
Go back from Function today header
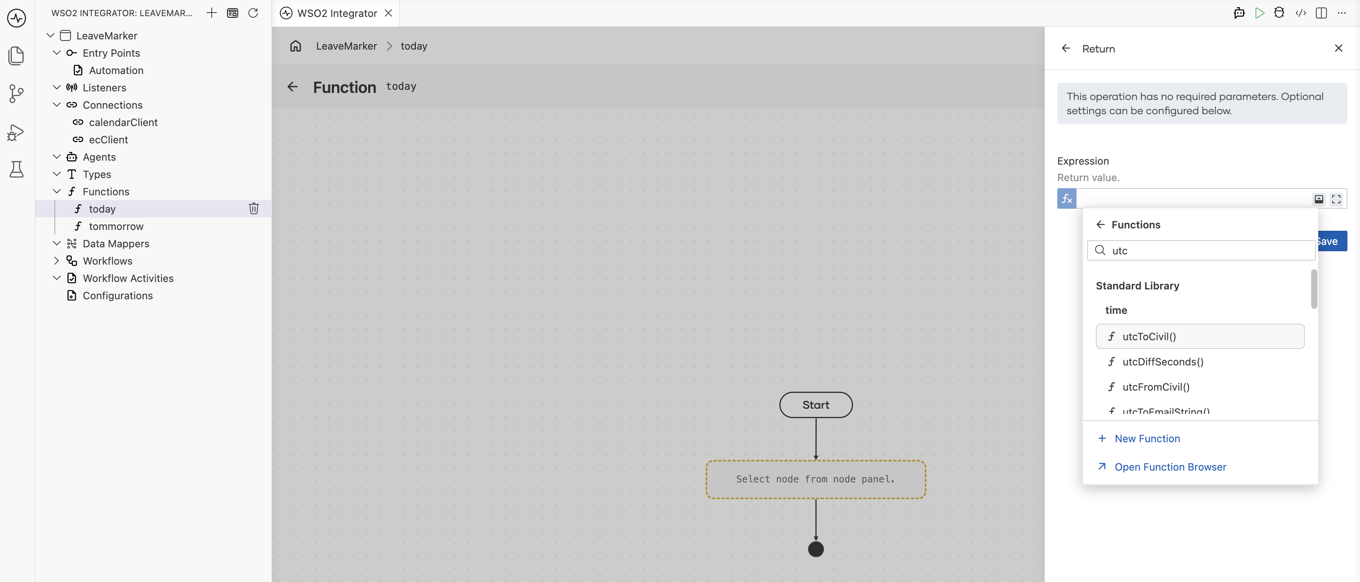coord(292,87)
